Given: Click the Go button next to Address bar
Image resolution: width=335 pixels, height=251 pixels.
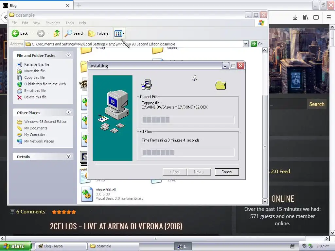Looking at the screenshot, I should tap(257, 44).
